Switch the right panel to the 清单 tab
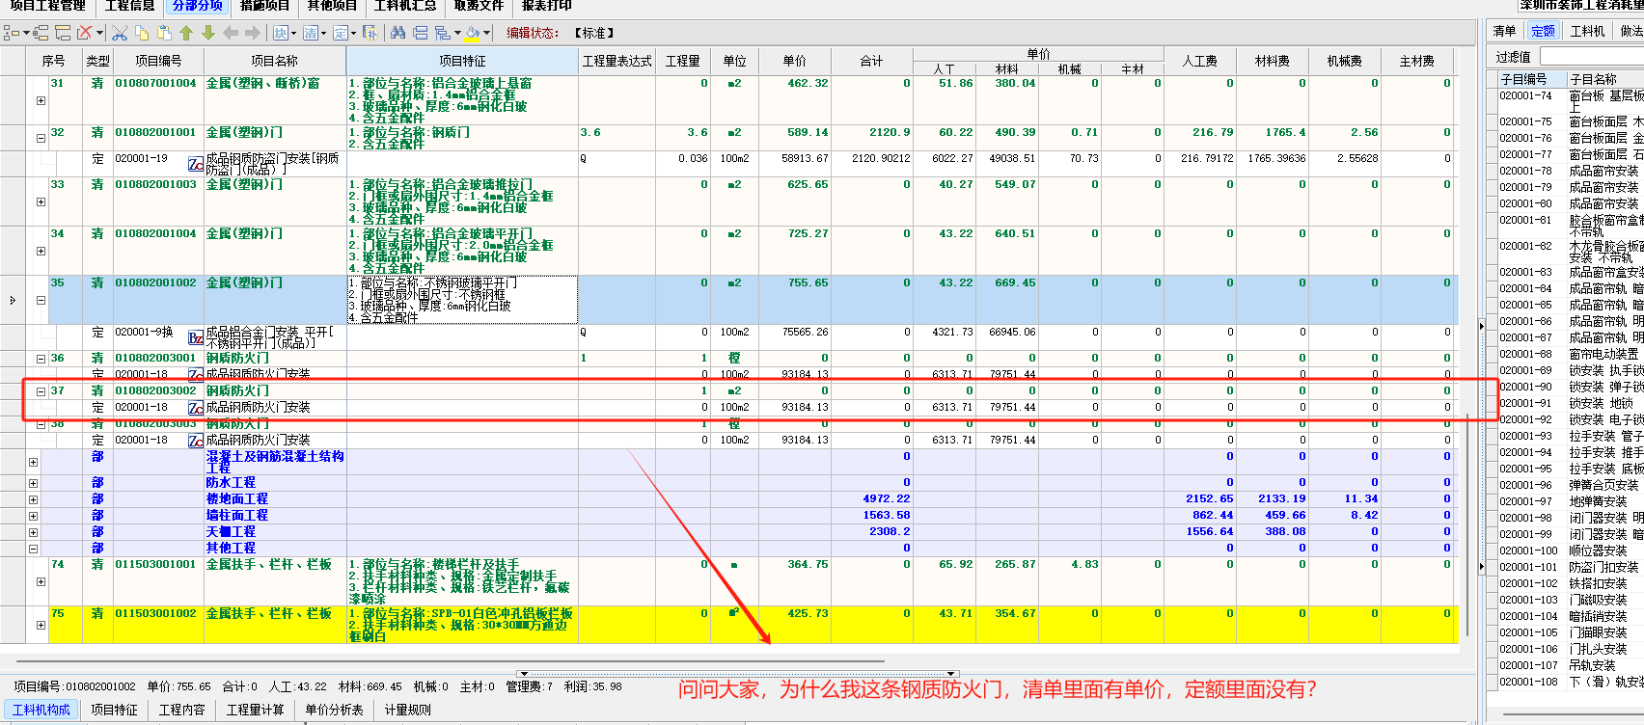 1505,31
